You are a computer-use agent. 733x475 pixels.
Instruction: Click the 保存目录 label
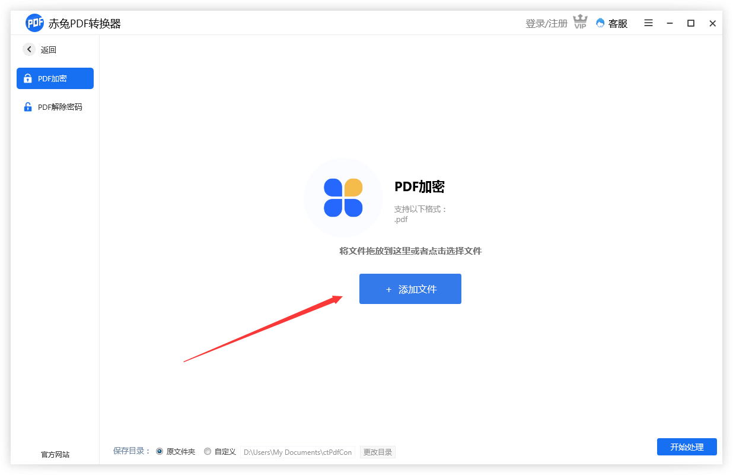(132, 451)
